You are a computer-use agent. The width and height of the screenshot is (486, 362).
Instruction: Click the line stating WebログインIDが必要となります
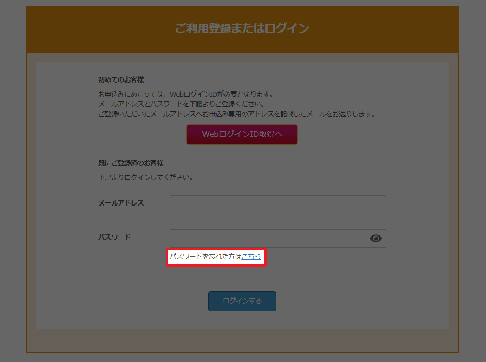coord(185,95)
